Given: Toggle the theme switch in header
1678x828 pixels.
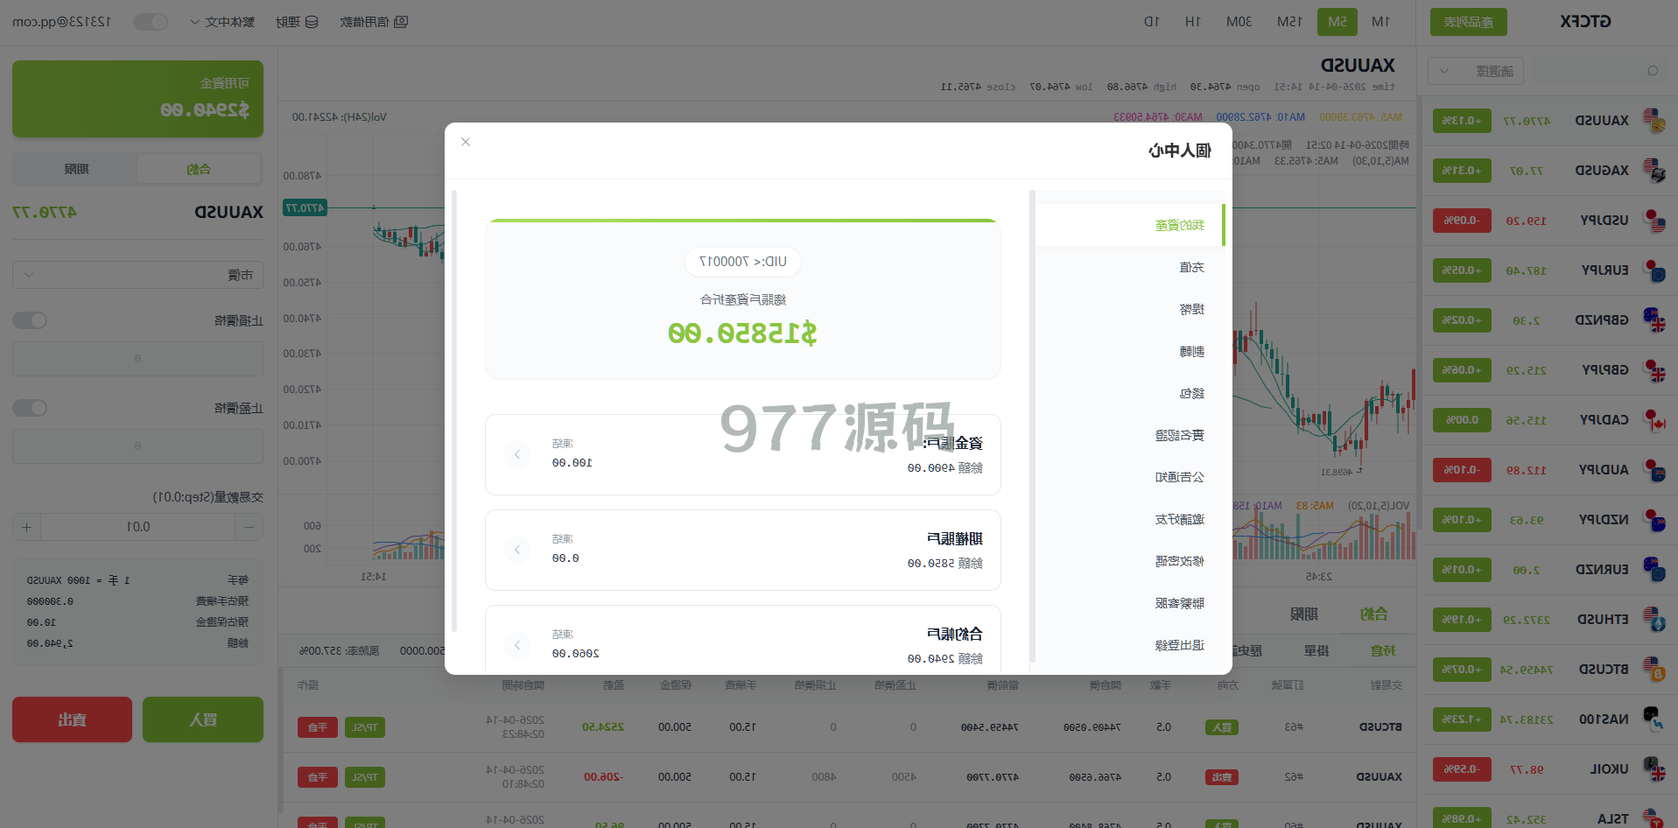Looking at the screenshot, I should click(x=151, y=22).
